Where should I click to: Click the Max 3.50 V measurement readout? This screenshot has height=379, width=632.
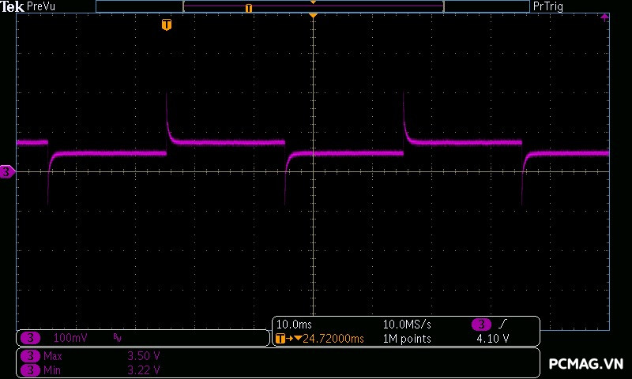144,356
